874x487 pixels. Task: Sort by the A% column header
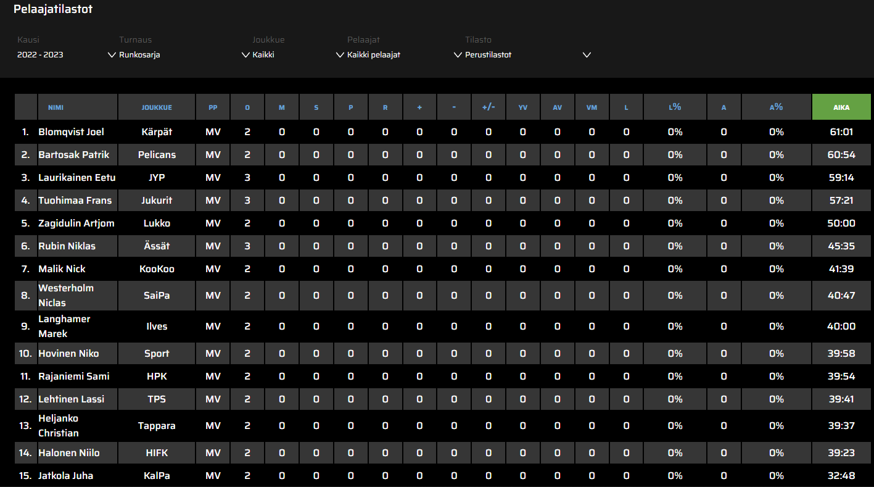pos(777,107)
